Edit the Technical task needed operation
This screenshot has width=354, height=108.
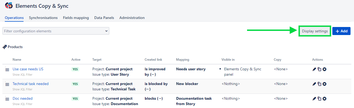[x=314, y=84]
